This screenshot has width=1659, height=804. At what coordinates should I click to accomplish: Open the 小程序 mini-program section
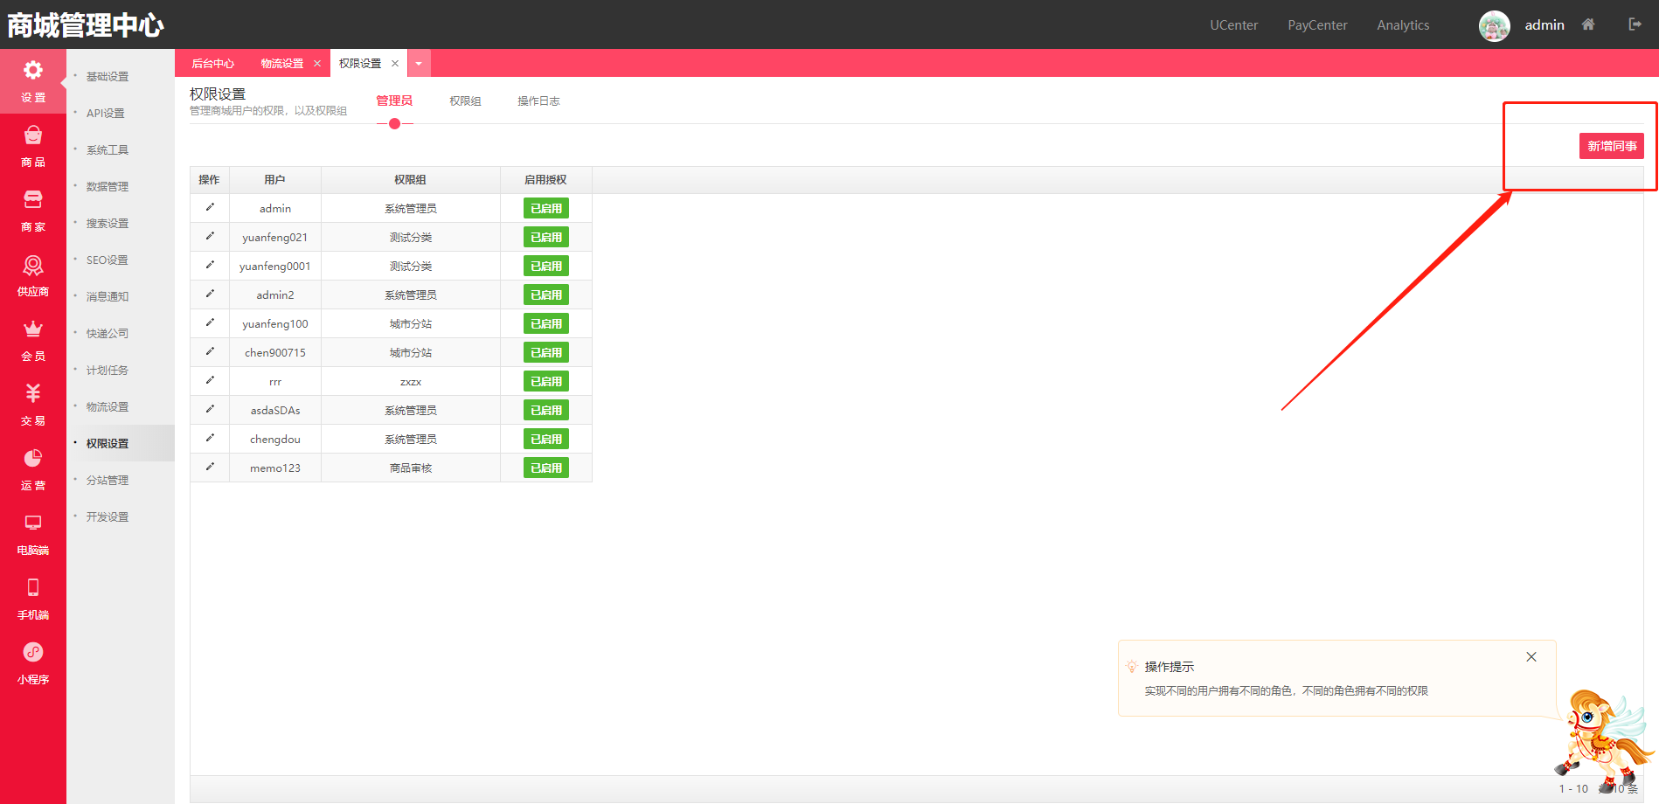(x=33, y=663)
